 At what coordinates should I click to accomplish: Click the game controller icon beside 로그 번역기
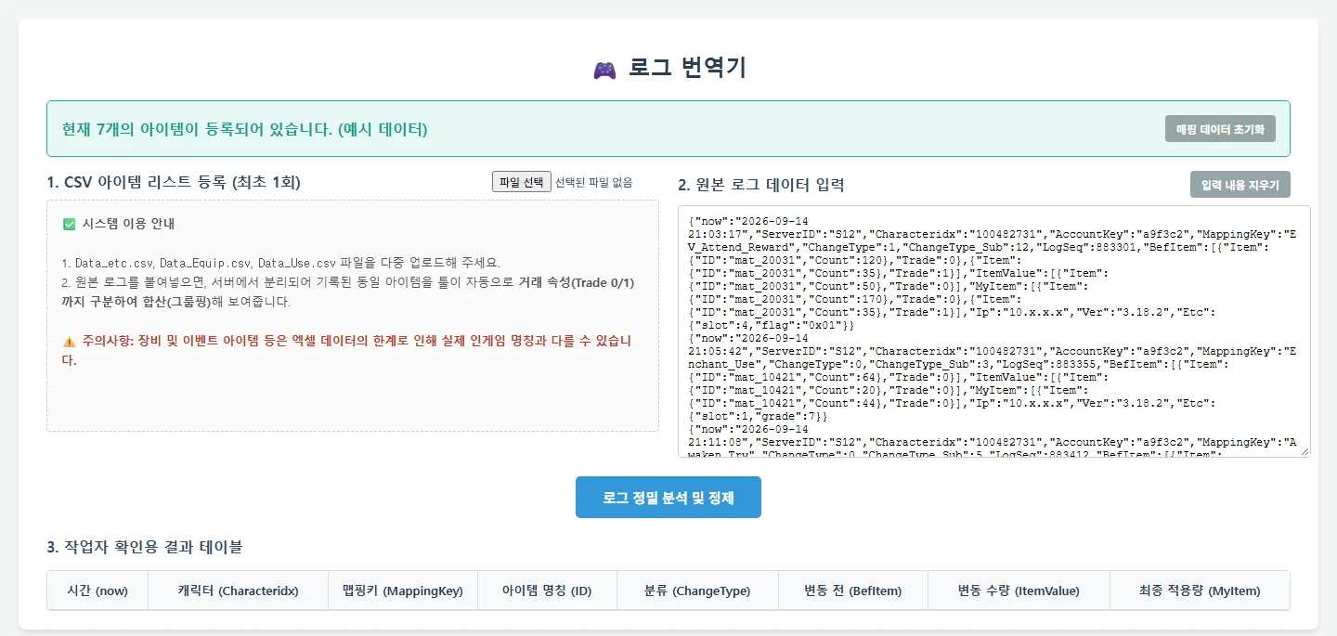(604, 69)
